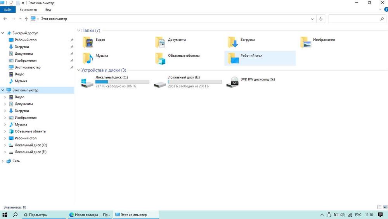Click the Properties checkmark icon in title bar
Image resolution: width=388 pixels, height=219 pixels.
(x=11, y=3)
